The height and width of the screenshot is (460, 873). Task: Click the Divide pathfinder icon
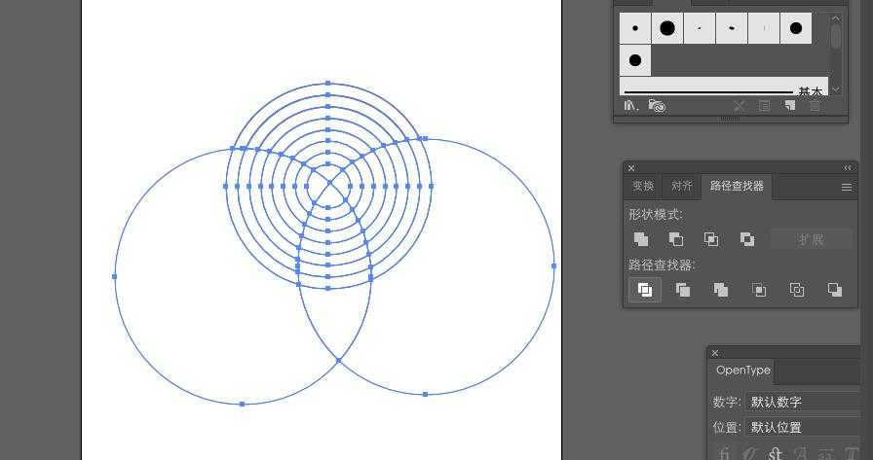click(x=645, y=290)
